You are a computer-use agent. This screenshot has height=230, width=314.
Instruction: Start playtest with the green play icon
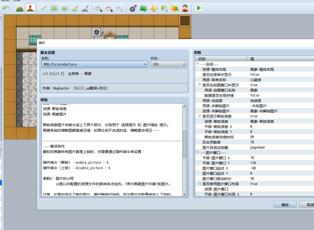coord(199,8)
